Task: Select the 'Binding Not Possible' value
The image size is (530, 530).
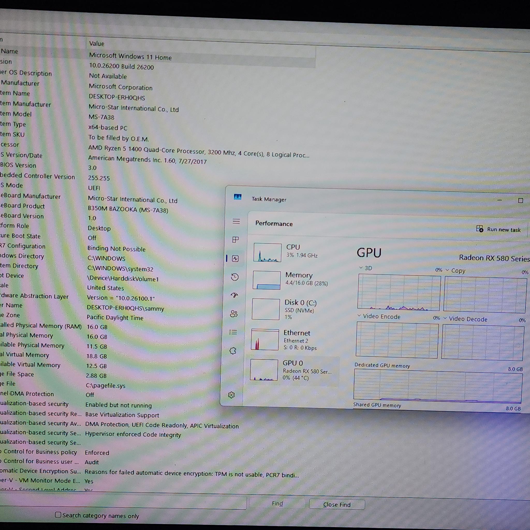Action: [116, 248]
